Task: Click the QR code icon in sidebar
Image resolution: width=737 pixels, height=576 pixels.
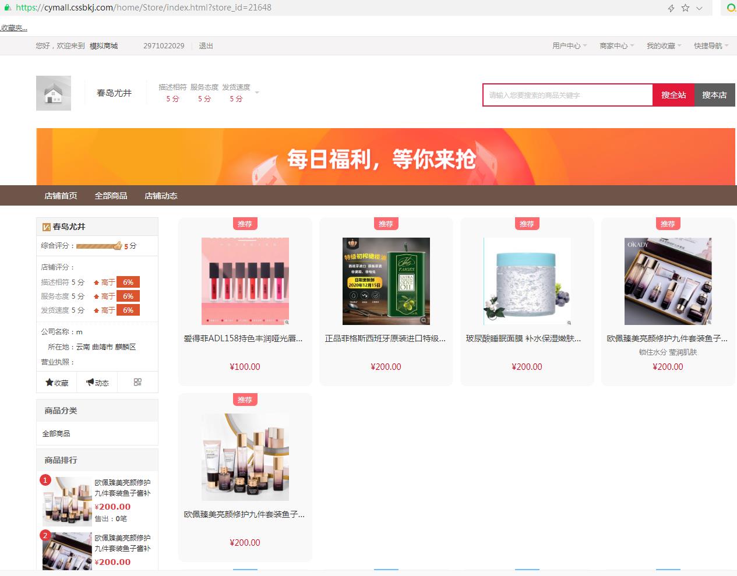Action: point(137,382)
